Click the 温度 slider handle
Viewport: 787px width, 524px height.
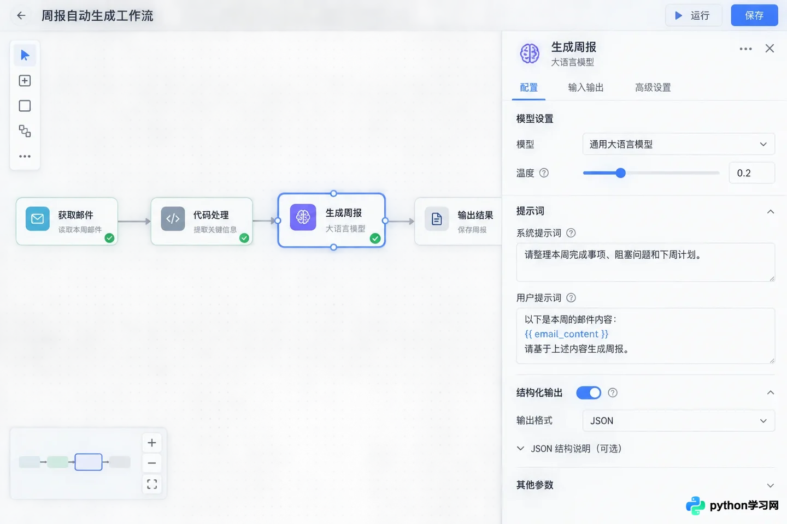[x=620, y=173]
